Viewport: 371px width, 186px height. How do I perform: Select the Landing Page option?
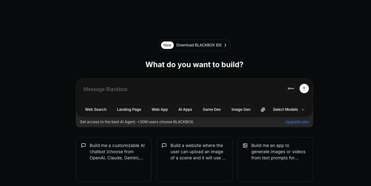coord(129,110)
